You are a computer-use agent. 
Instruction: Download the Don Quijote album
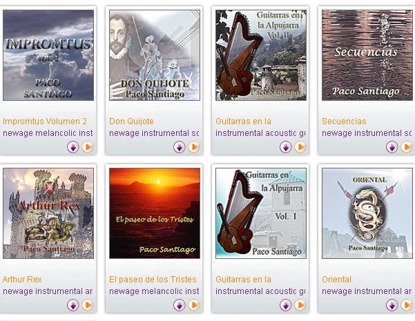point(180,147)
